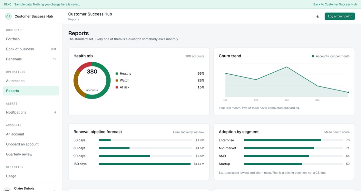The height and width of the screenshot is (191, 361).
Task: Click the Health mix donut chart
Action: 92,80
